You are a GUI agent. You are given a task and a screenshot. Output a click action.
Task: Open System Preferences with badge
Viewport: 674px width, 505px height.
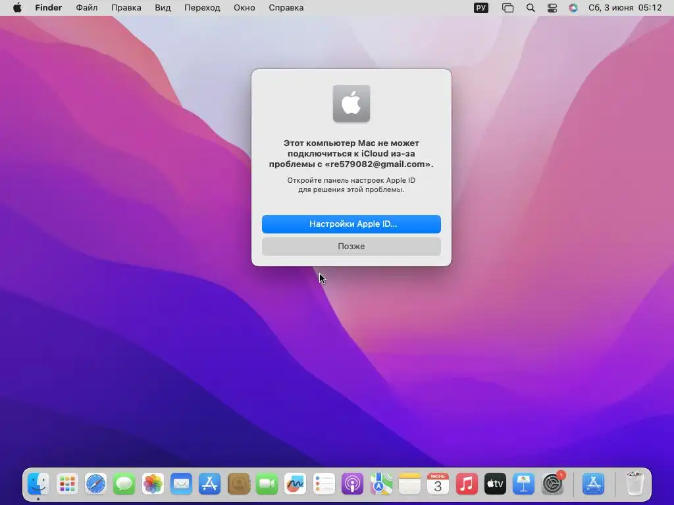pyautogui.click(x=553, y=484)
